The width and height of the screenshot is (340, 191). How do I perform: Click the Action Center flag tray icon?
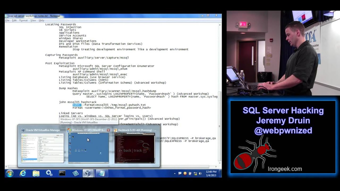180,173
